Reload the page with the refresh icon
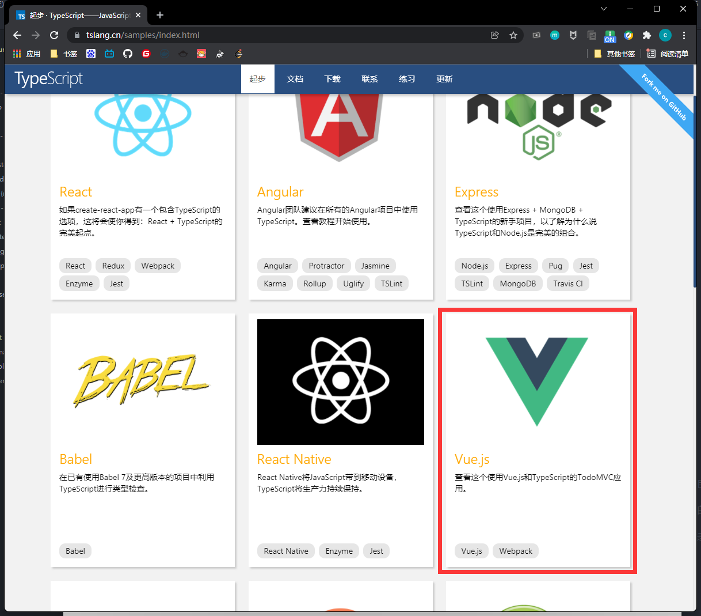 (x=54, y=35)
